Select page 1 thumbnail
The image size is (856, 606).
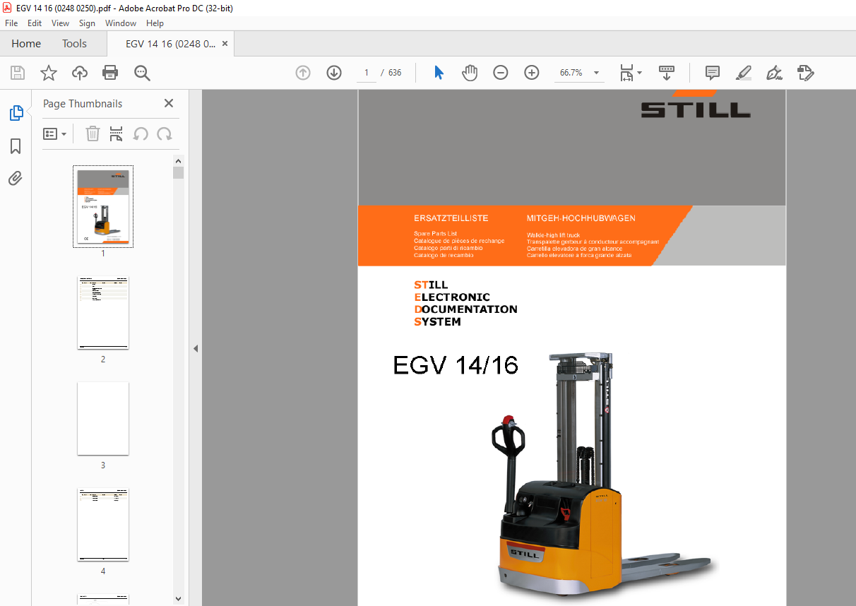103,206
